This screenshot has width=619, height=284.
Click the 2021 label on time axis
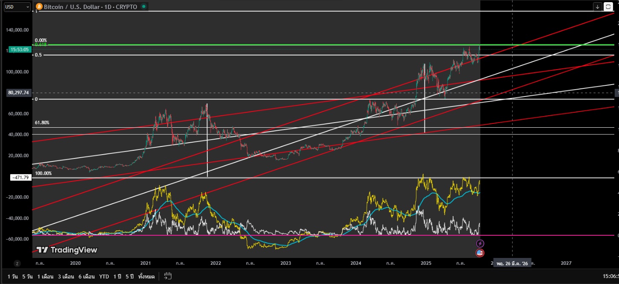(x=145, y=264)
